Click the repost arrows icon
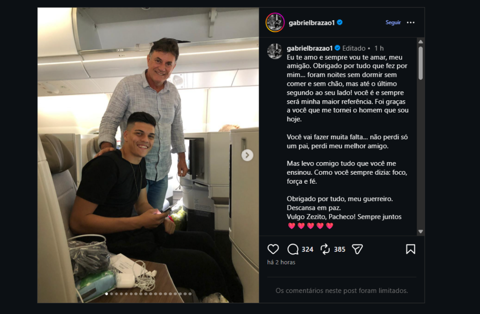The height and width of the screenshot is (314, 480). (325, 249)
